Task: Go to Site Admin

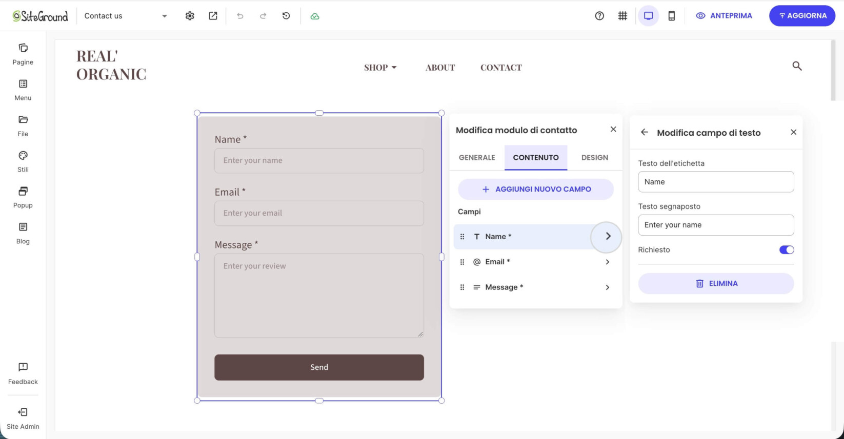Action: [x=23, y=419]
